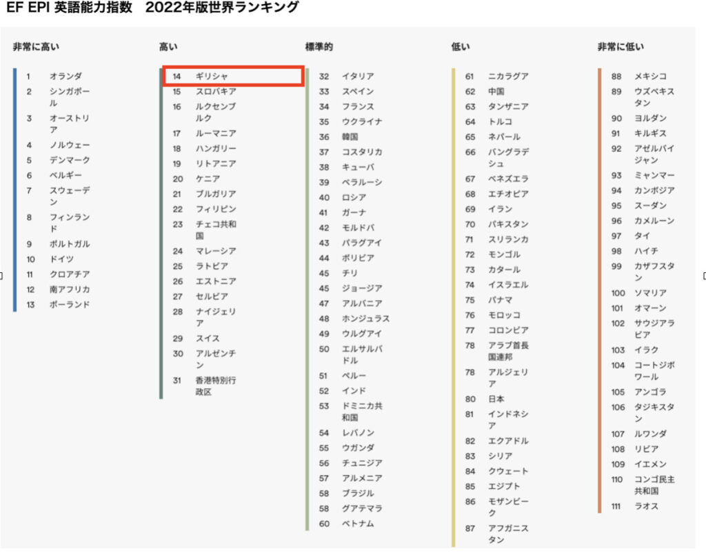Click the highlighted ギリシャ entry ranked 14

tap(232, 76)
